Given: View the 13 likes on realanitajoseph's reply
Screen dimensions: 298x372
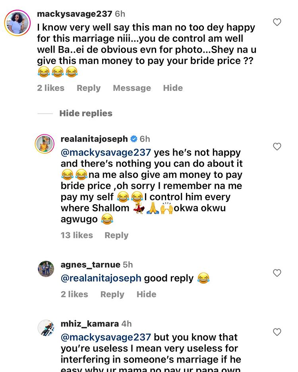Looking at the screenshot, I should tap(77, 235).
